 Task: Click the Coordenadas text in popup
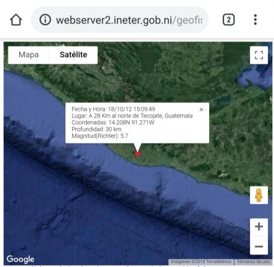click(113, 123)
